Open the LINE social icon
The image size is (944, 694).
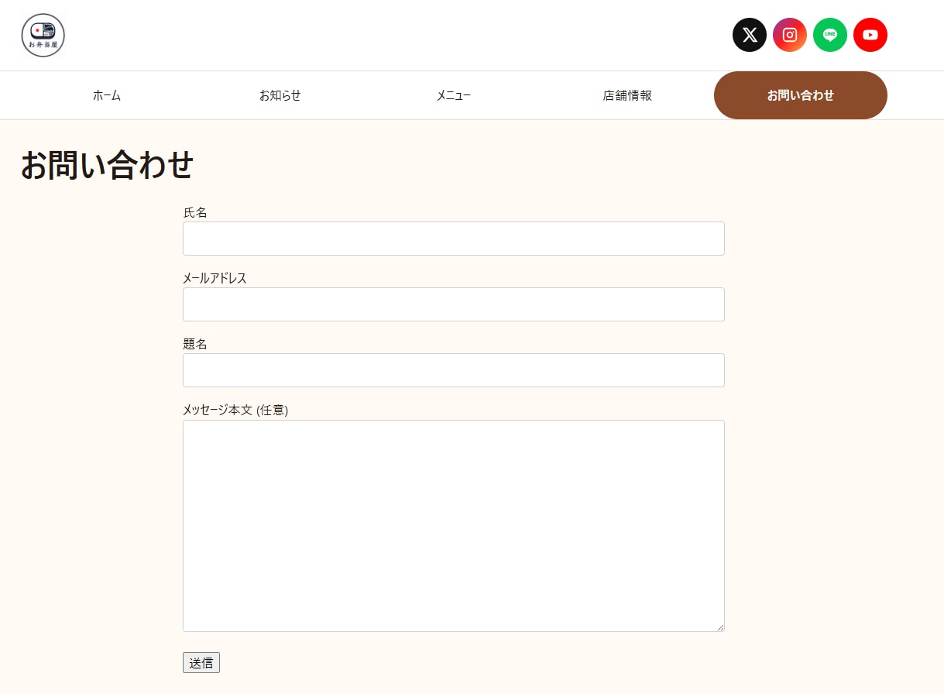pyautogui.click(x=830, y=35)
